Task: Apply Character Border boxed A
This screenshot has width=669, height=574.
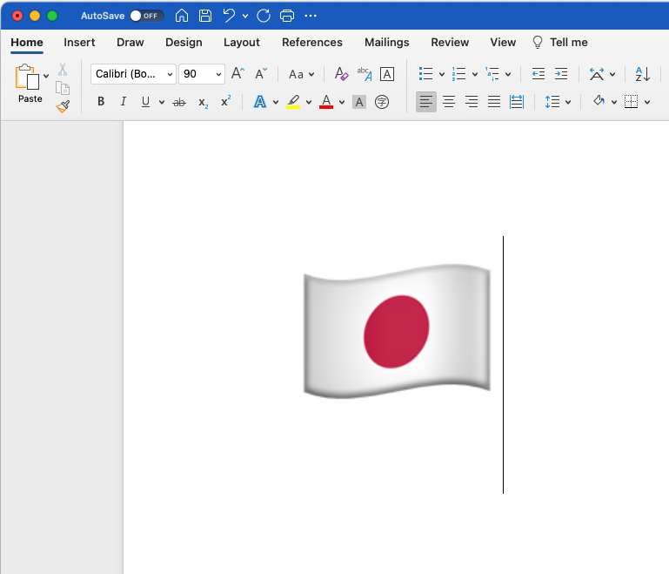Action: (x=387, y=74)
